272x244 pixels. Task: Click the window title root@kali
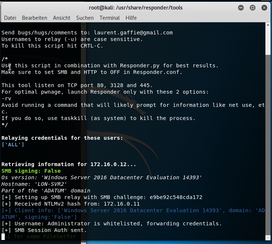[136, 8]
